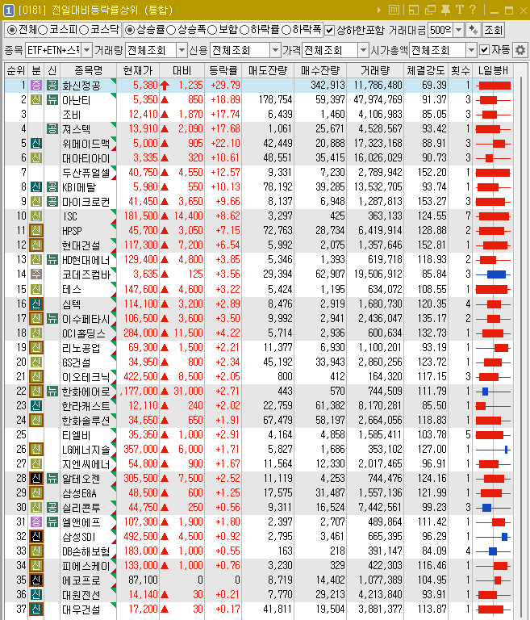Sort by the 현재가 column header

click(137, 71)
